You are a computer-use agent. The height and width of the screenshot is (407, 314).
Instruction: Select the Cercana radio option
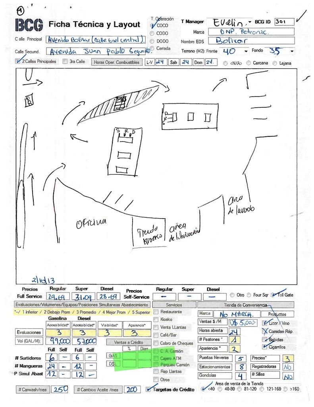(x=249, y=63)
